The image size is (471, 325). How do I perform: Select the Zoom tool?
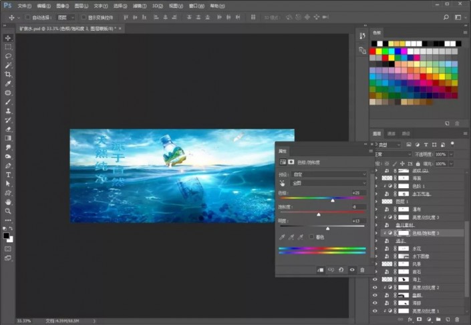[x=8, y=211]
